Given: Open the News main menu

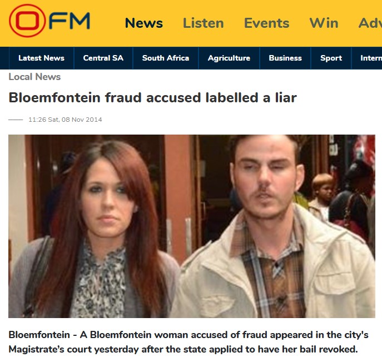Looking at the screenshot, I should coord(144,23).
